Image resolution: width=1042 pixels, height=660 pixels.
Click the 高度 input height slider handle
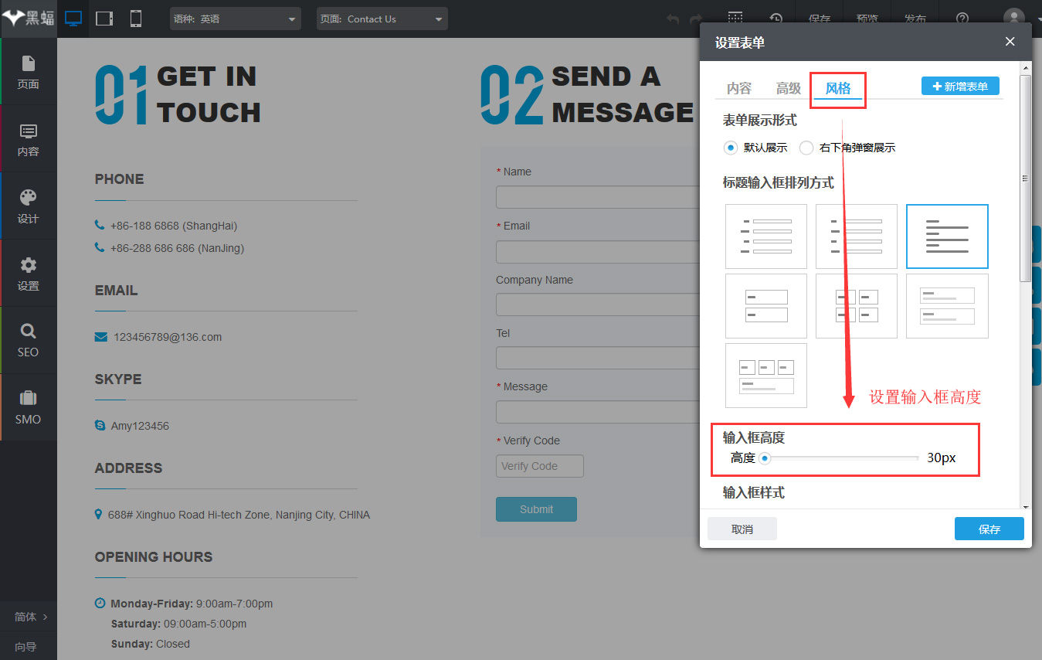[x=765, y=458]
